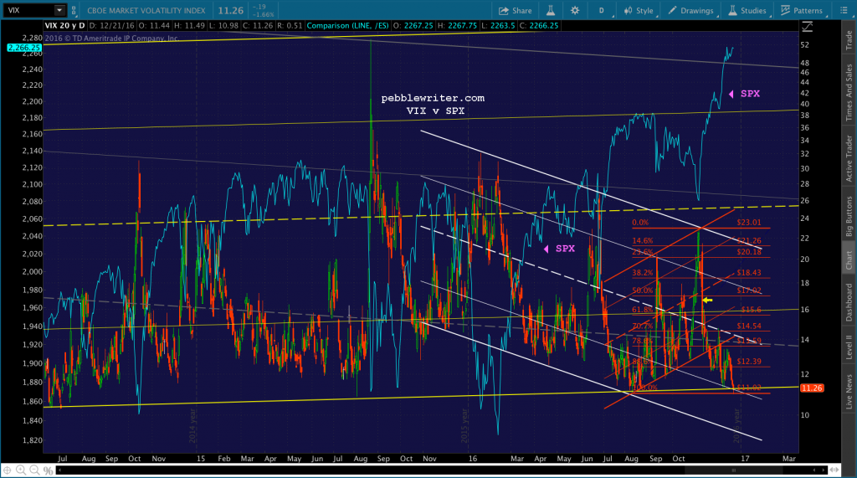The image size is (857, 478).
Task: Click the $18.43 Fibonacci level label
Action: point(749,272)
